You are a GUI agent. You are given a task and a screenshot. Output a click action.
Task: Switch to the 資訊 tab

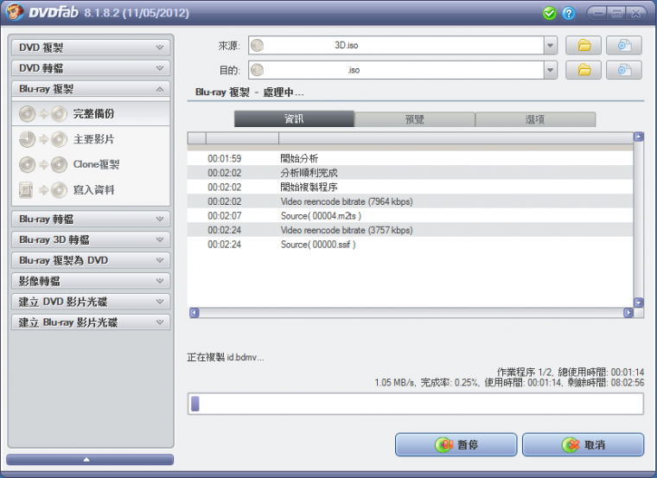[294, 119]
